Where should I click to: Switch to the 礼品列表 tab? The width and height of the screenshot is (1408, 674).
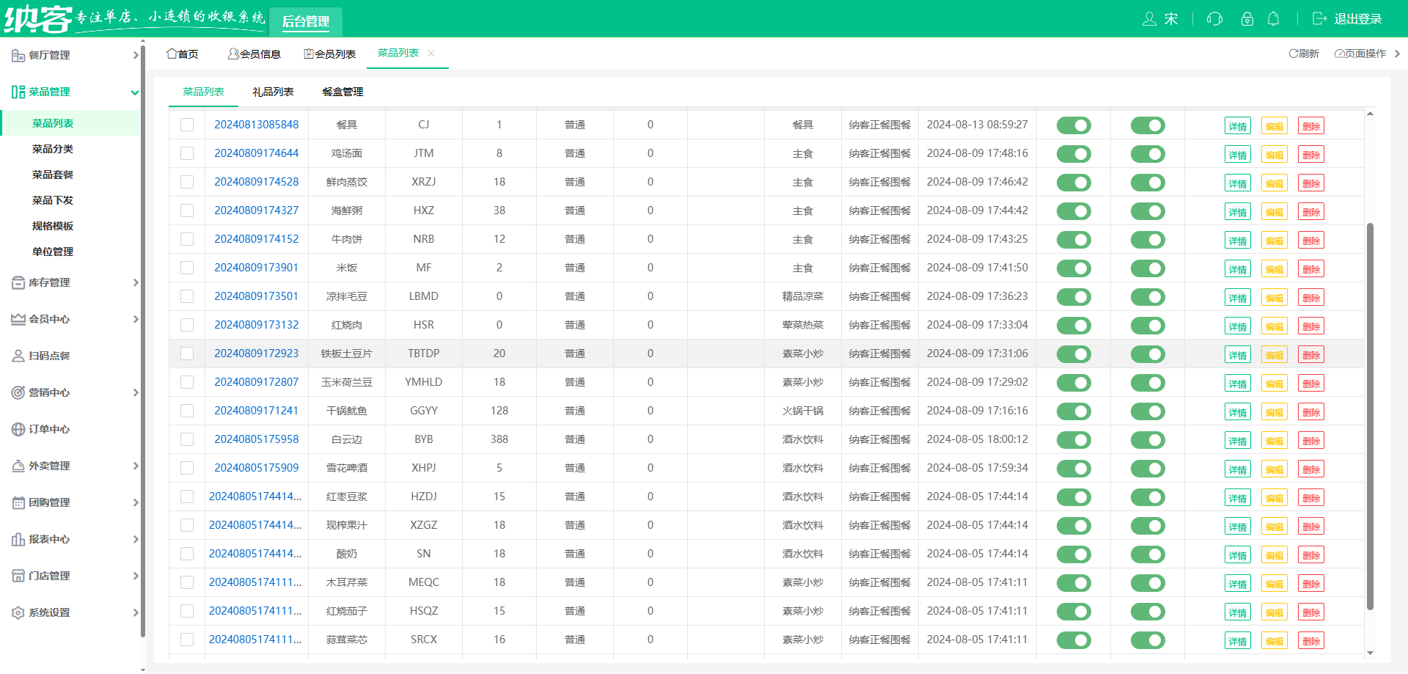pyautogui.click(x=273, y=92)
